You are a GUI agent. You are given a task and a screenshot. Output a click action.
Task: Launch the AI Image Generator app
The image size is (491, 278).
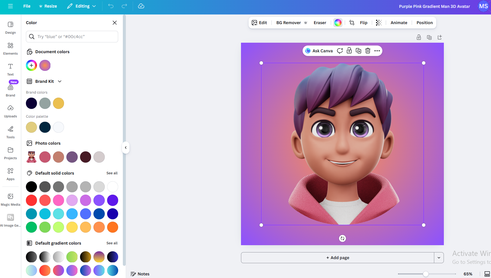pos(10,220)
